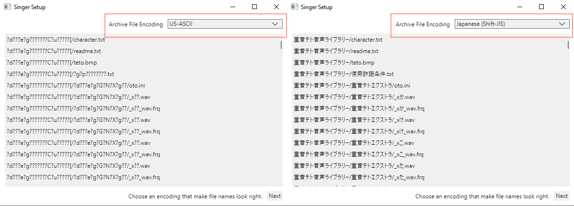Click Next in the US-ASCII window
Viewport: 574px width, 206px height.
pyautogui.click(x=275, y=196)
